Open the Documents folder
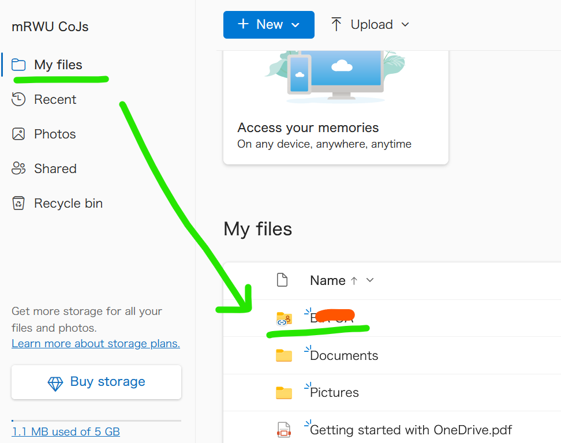 (x=344, y=356)
